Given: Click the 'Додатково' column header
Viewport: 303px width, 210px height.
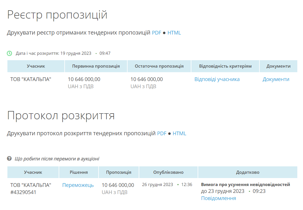Looking at the screenshot, I should pos(247,172).
